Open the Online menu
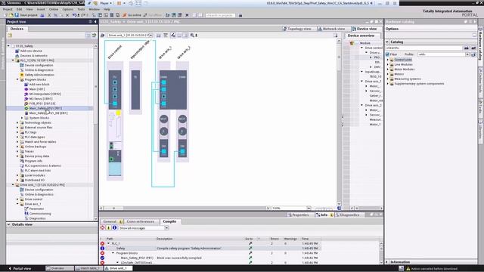This screenshot has height=272, width=484. (54, 9)
